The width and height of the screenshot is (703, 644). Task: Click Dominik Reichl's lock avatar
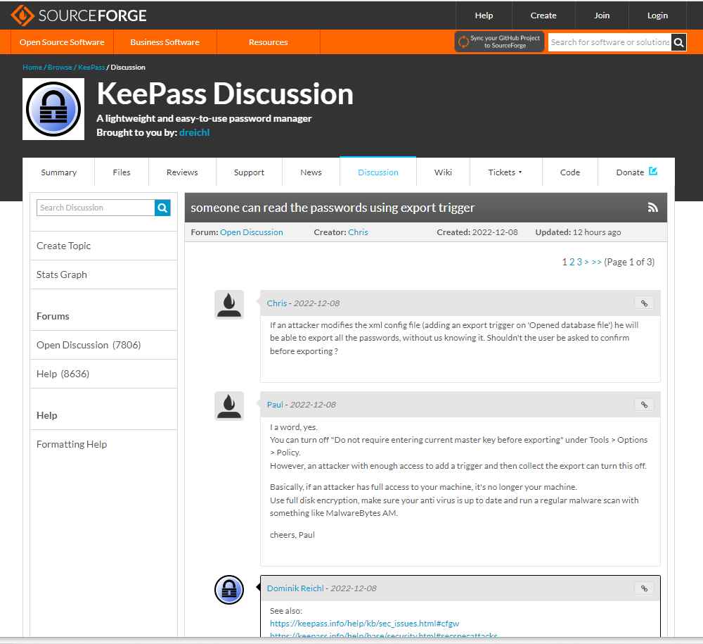228,590
